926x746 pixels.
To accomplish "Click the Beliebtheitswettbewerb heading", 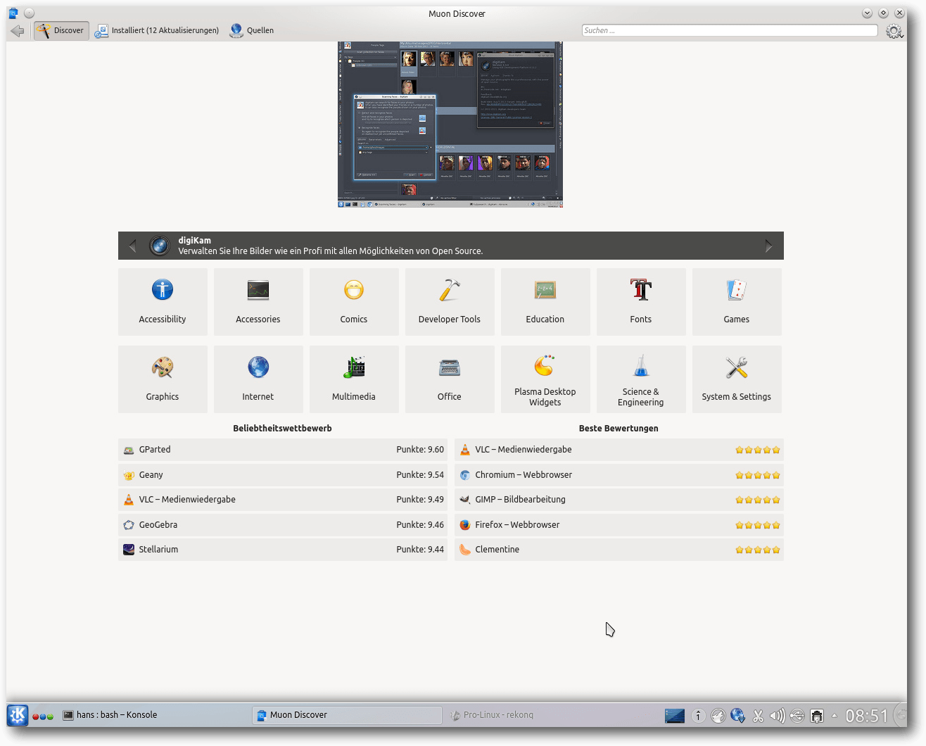I will tap(282, 428).
